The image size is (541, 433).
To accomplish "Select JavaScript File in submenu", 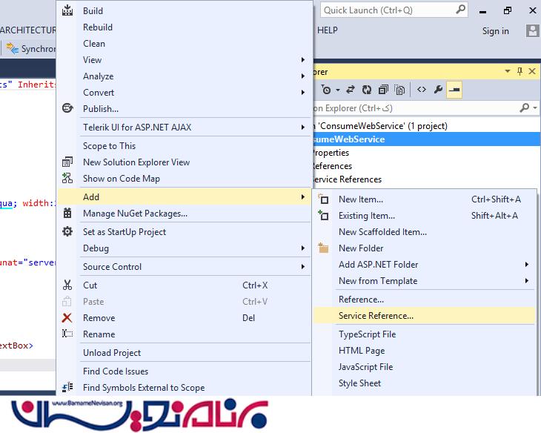I will (x=425, y=366).
